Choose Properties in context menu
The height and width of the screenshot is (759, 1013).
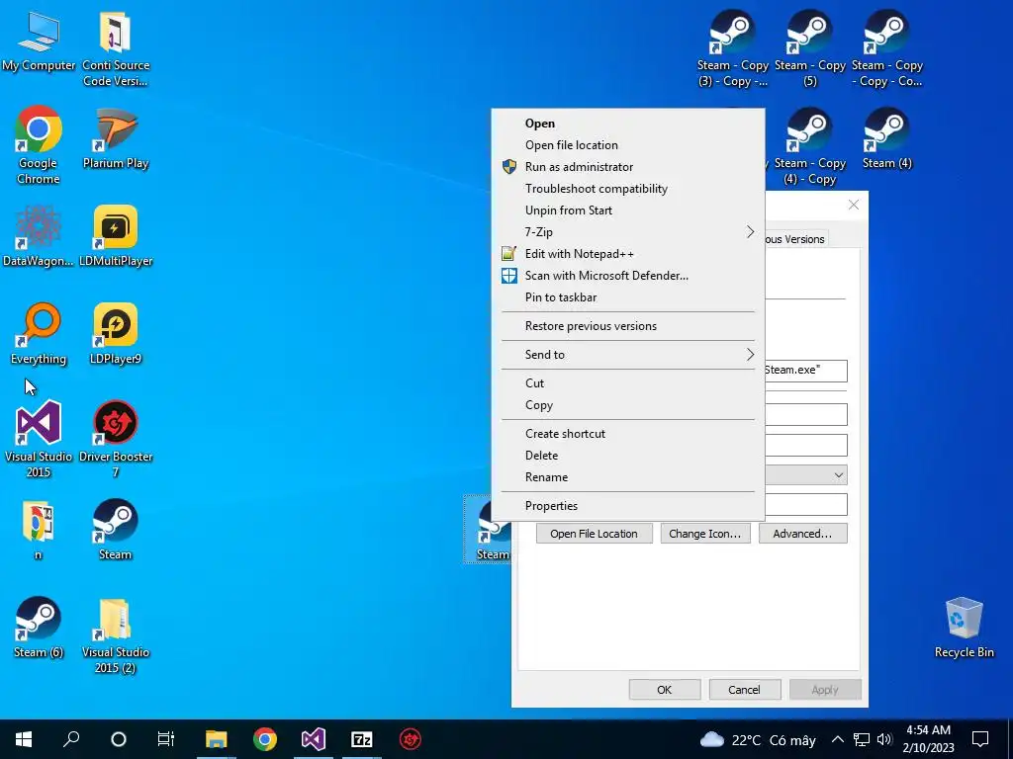628,506
